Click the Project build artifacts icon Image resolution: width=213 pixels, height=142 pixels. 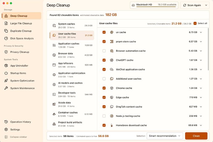(x=54, y=124)
